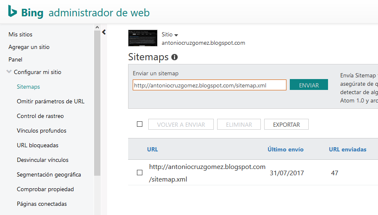Click the VOLVER A ENVIAR button
This screenshot has height=215, width=378.
pos(181,124)
